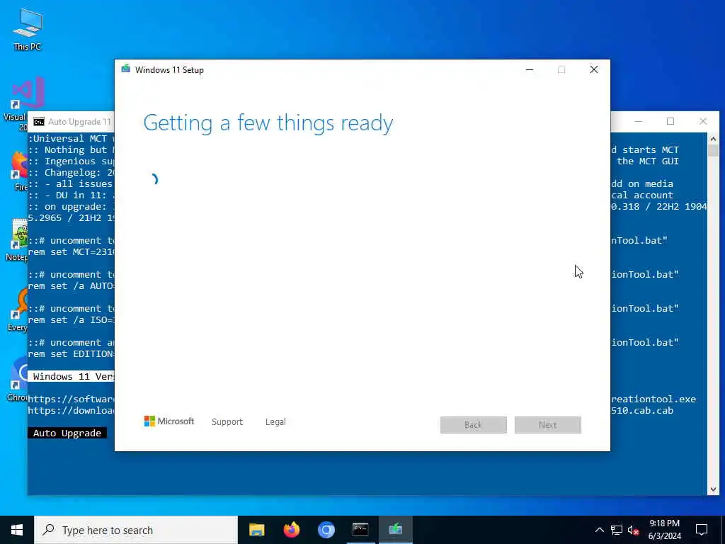
Task: Click the taskbar search box
Action: (136, 530)
